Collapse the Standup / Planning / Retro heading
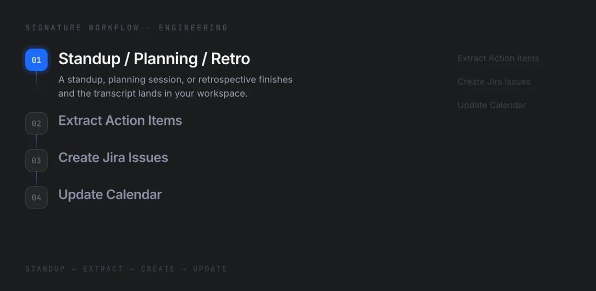 pyautogui.click(x=154, y=59)
